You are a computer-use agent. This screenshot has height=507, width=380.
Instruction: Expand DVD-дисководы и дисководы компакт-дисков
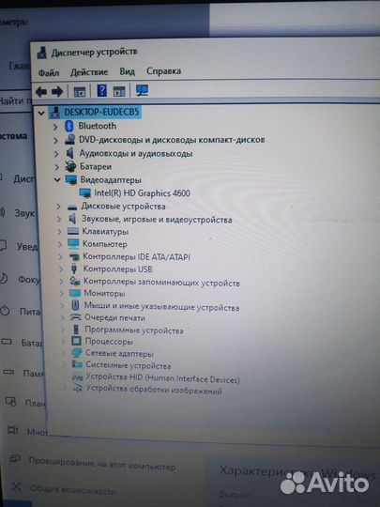click(x=55, y=140)
